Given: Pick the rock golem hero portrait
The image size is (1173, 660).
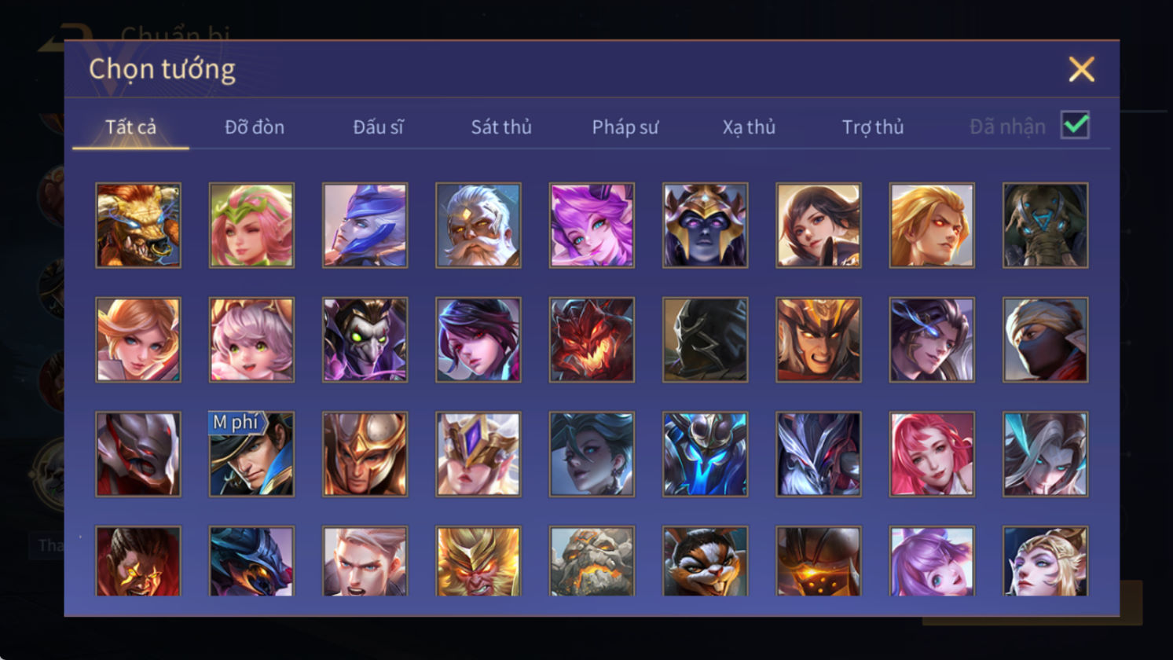Looking at the screenshot, I should tap(592, 561).
